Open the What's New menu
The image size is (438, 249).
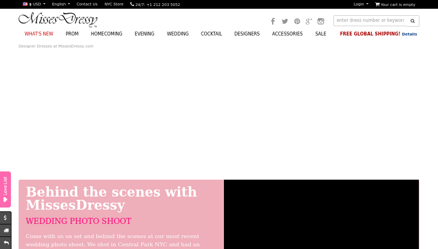[x=39, y=34]
